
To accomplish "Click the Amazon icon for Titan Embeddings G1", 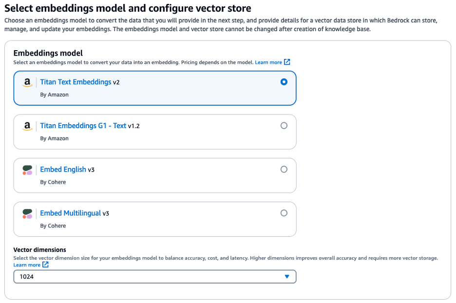I will coord(27,126).
